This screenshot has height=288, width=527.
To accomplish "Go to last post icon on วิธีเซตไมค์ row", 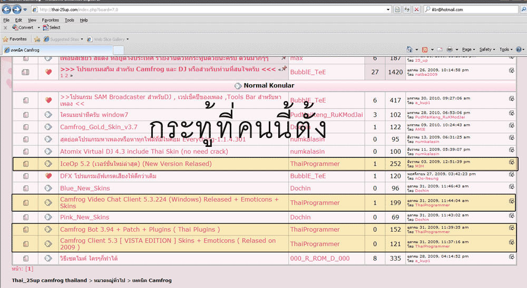I will (x=512, y=257).
